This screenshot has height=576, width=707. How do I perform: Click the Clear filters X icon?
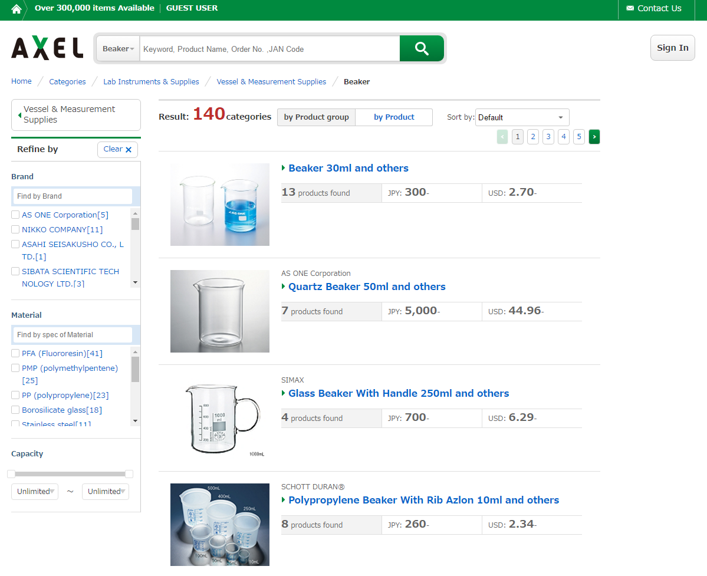pyautogui.click(x=129, y=150)
